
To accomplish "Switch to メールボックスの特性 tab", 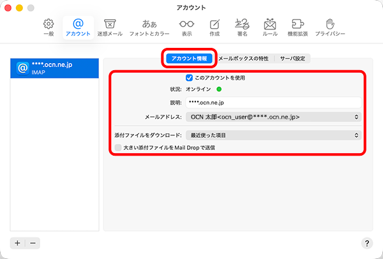I will pyautogui.click(x=243, y=58).
